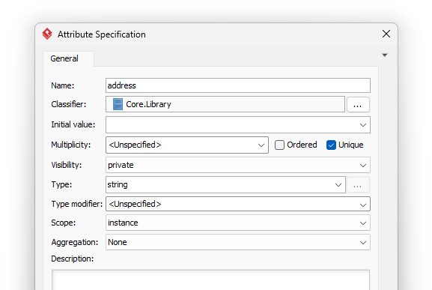
Task: Click the Core.Library class icon
Action: tap(118, 104)
